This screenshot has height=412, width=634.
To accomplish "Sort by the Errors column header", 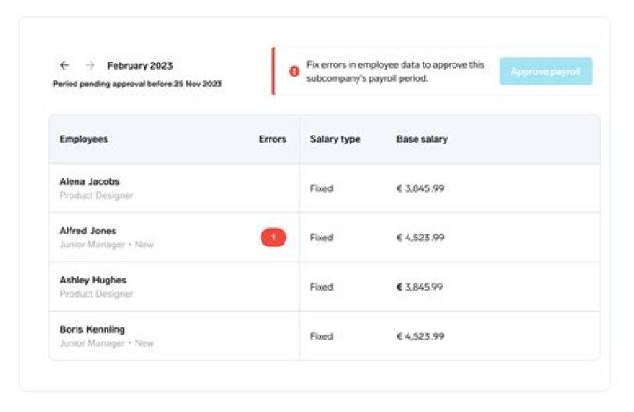I will coord(272,139).
